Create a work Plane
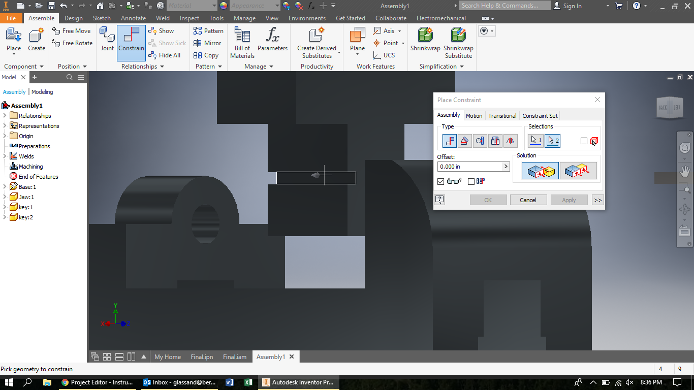694x390 pixels. [357, 40]
